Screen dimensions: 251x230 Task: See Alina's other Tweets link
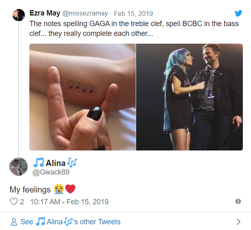coord(70,222)
